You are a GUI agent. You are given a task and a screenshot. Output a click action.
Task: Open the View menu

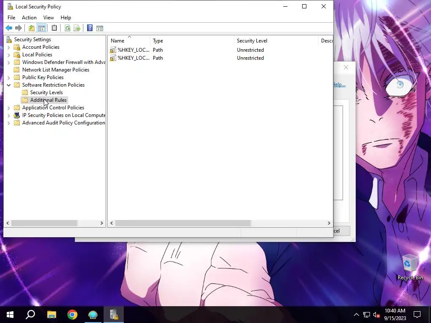[x=48, y=18]
